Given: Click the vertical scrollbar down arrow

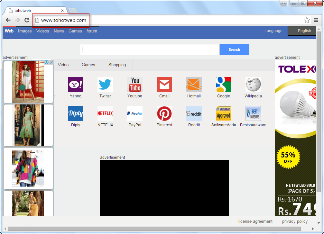Looking at the screenshot, I should (319, 223).
